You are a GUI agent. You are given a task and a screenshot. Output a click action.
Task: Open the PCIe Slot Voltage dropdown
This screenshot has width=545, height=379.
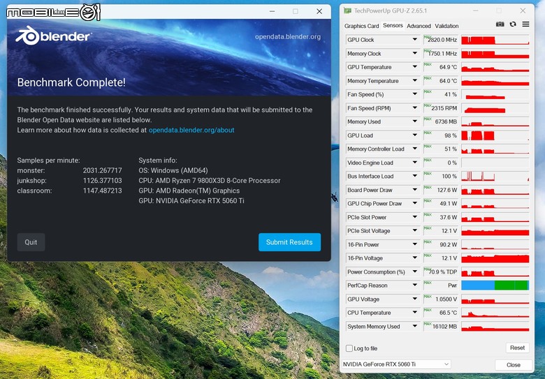(x=414, y=231)
